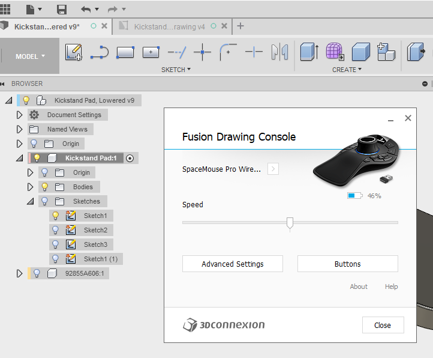
Task: Select the Create Form tool
Action: tap(335, 52)
